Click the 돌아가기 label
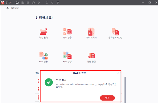The height and width of the screenshot is (103, 158). coord(15,8)
